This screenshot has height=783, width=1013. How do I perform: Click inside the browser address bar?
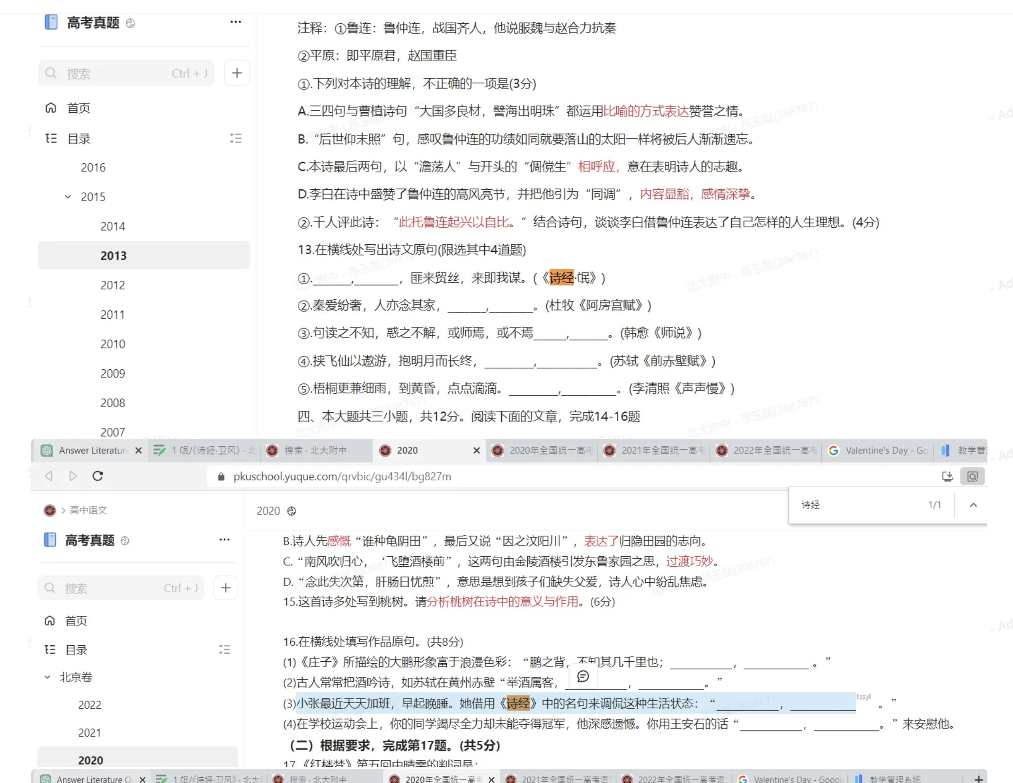tap(331, 476)
